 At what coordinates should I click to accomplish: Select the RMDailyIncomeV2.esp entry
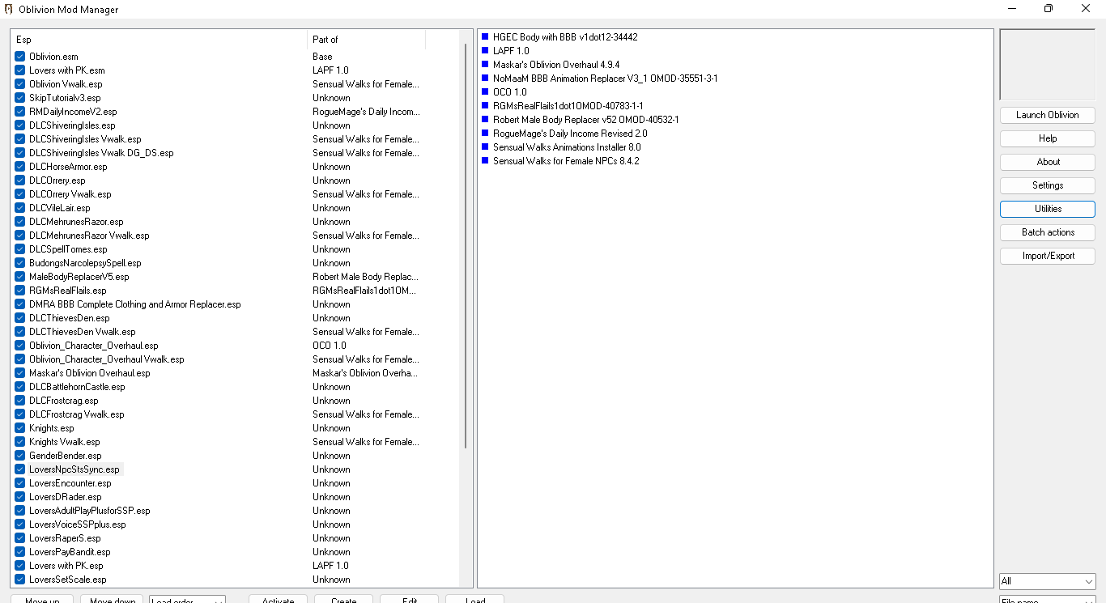click(x=73, y=112)
